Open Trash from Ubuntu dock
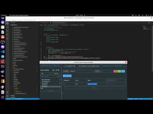Image resolution: width=153 pixels, height=114 pixels. (3, 92)
